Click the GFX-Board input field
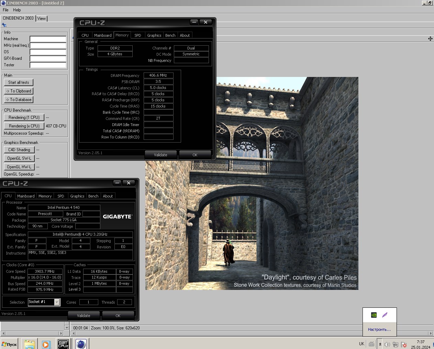 (x=48, y=58)
